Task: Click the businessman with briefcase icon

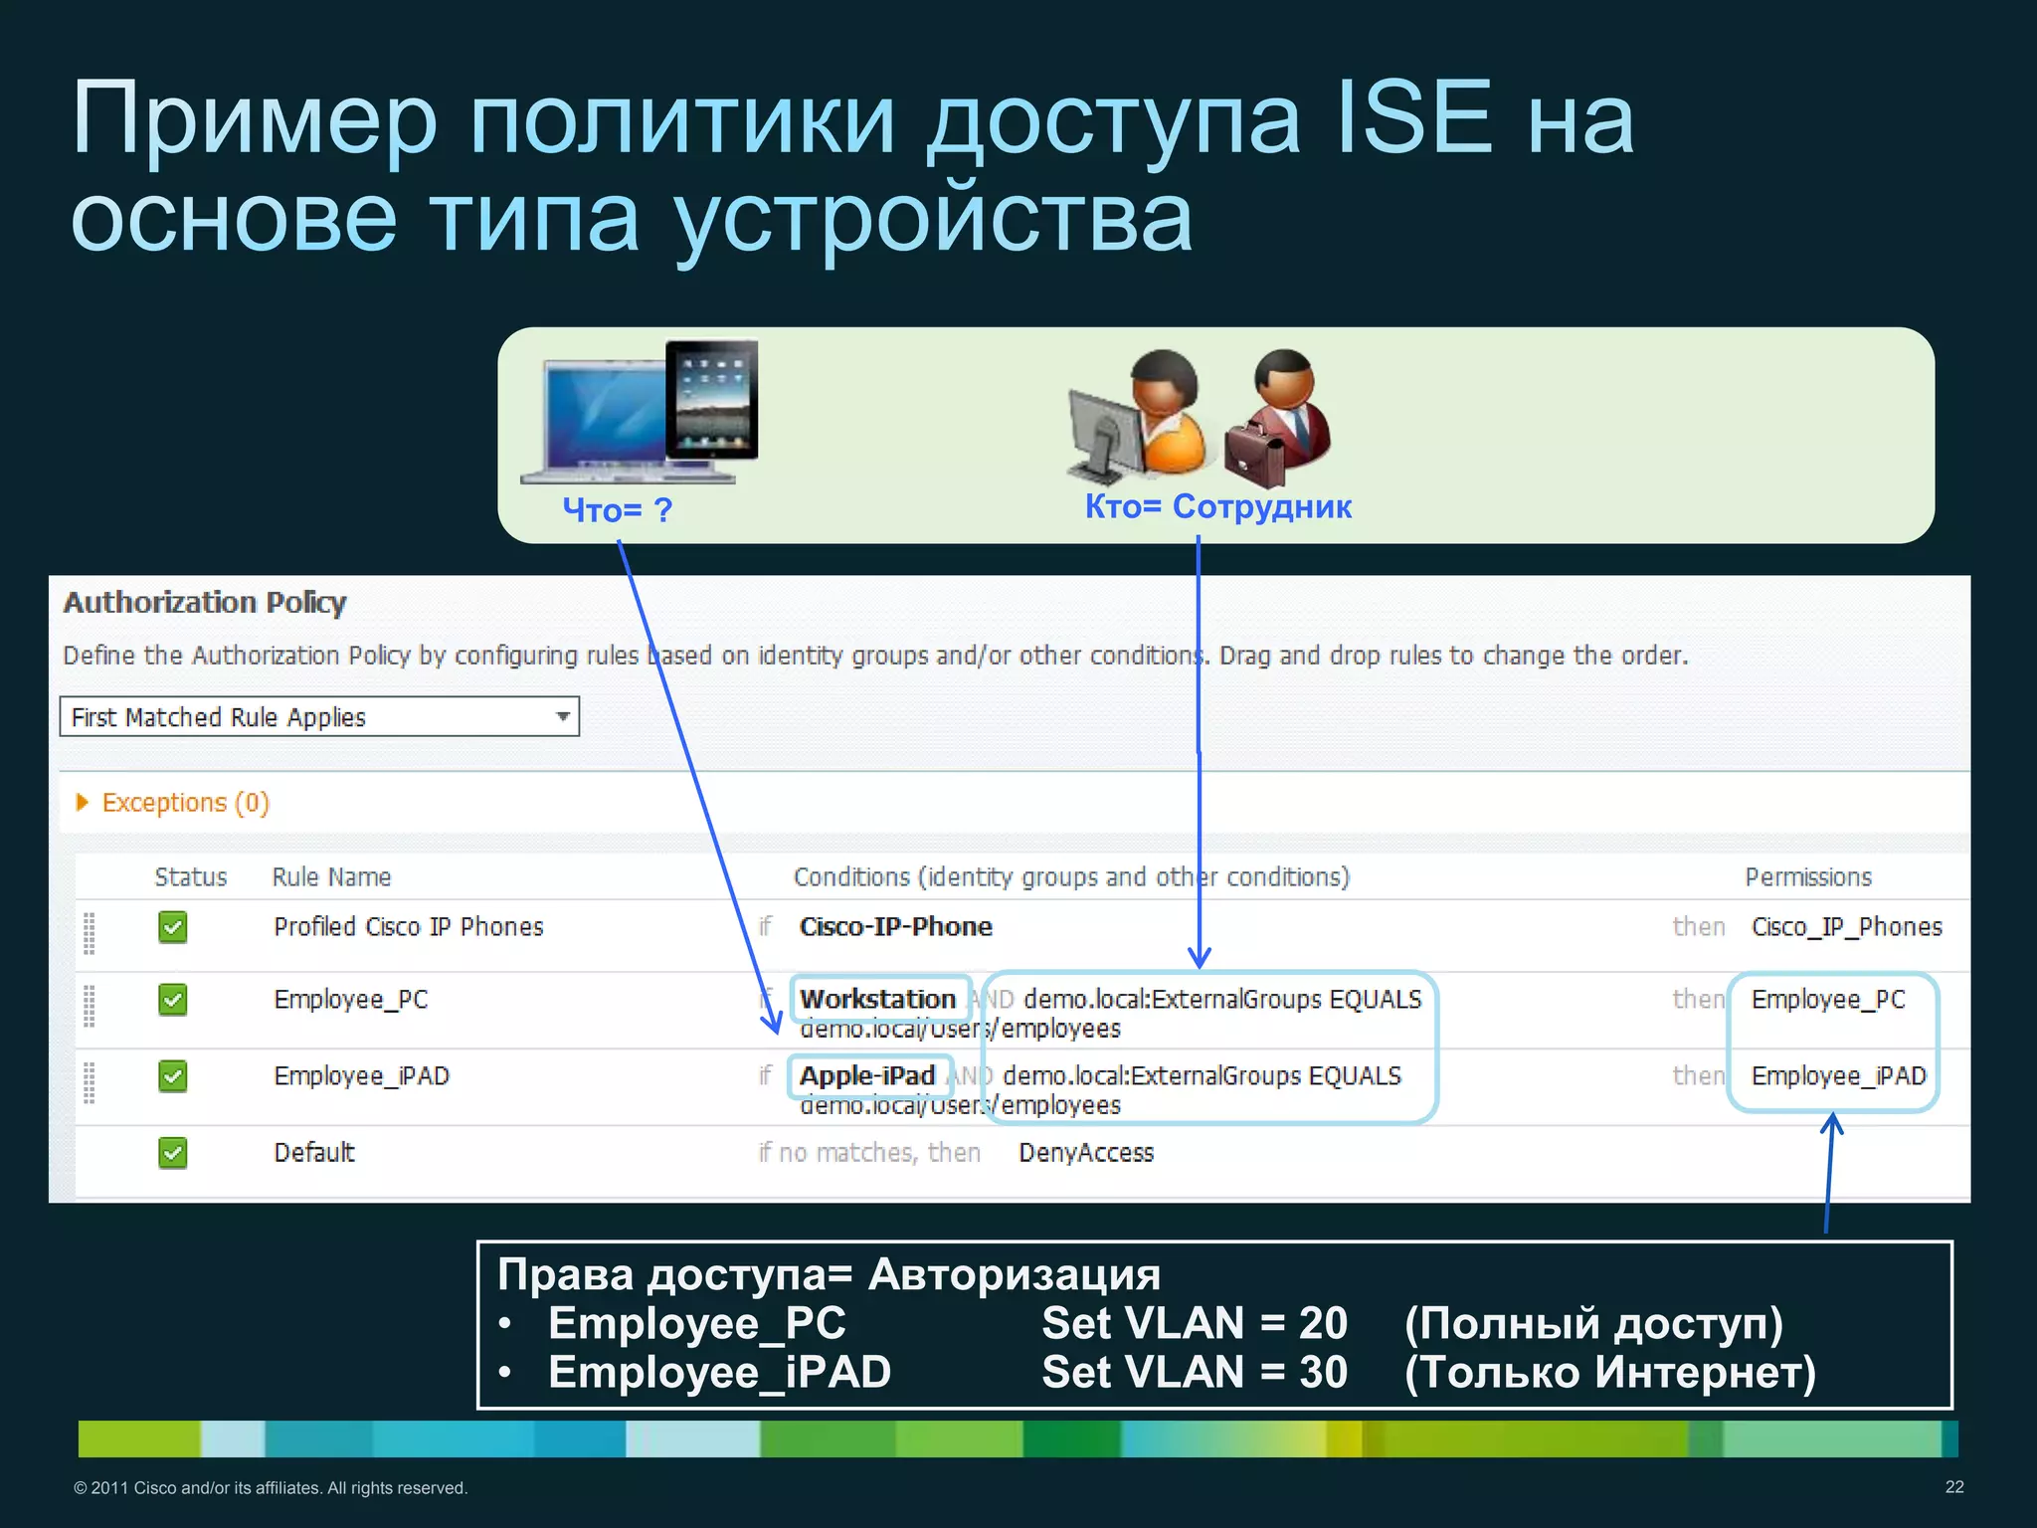Action: 1278,418
